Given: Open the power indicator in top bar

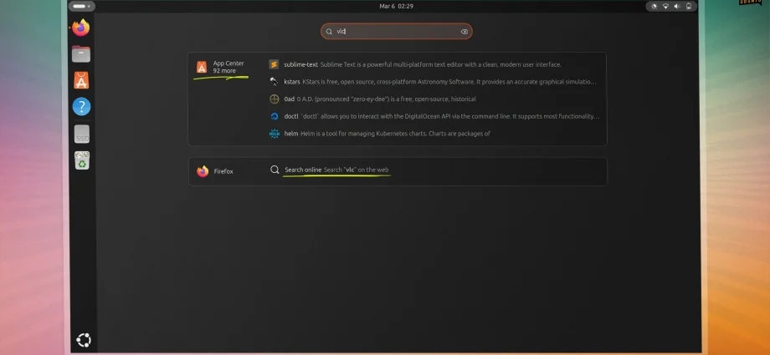Looking at the screenshot, I should [x=689, y=7].
